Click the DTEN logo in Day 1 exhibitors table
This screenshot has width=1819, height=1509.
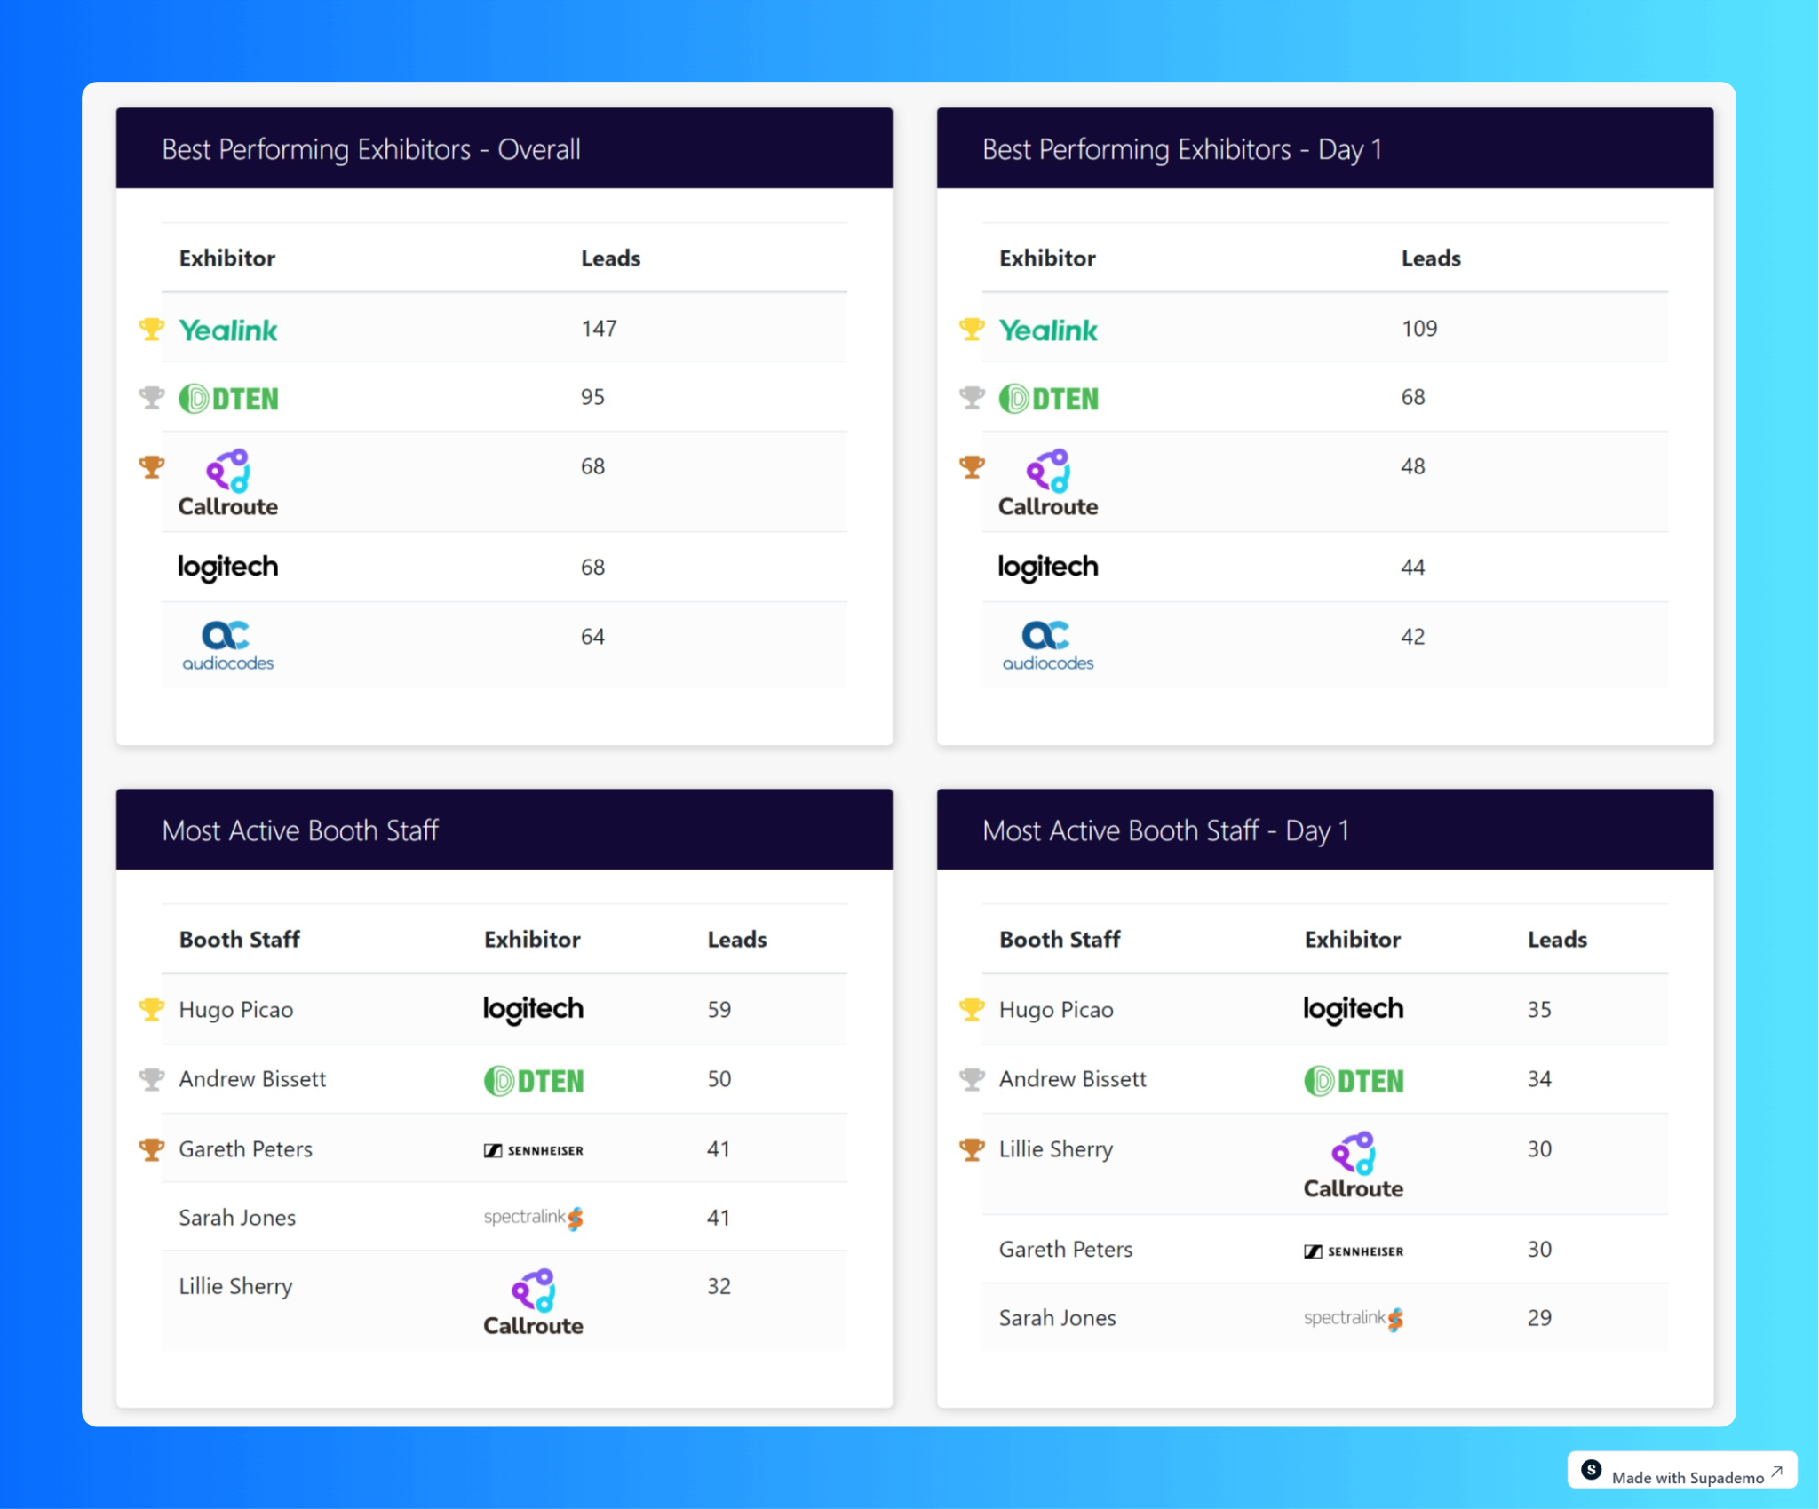[x=1048, y=399]
